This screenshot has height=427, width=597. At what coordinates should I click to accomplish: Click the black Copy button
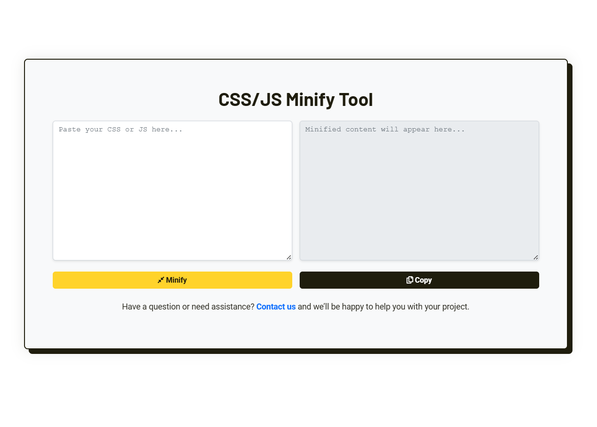coord(419,280)
